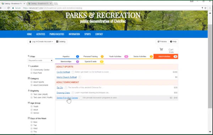
Task: Switch to the Senior Activities tab
Action: point(141,56)
